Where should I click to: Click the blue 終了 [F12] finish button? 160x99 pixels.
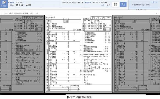point(123,4)
